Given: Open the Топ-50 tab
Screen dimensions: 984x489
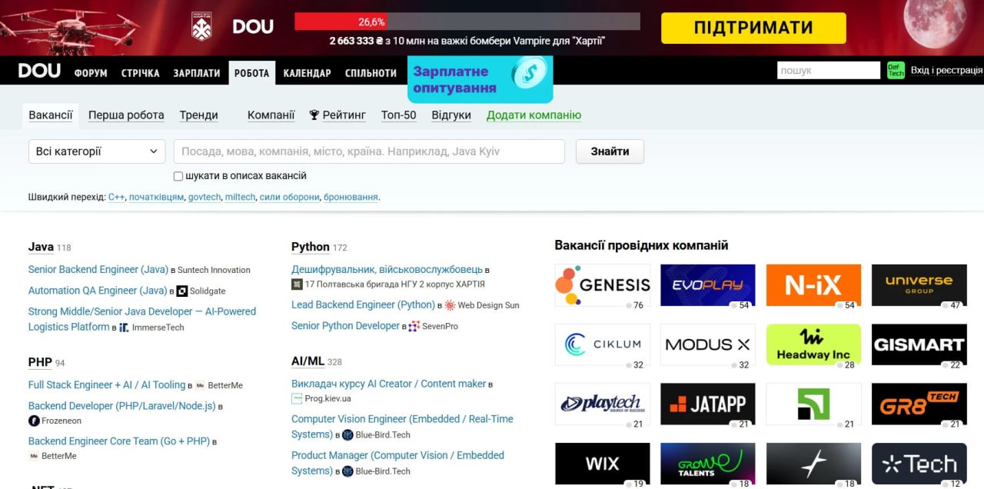Looking at the screenshot, I should pos(399,115).
